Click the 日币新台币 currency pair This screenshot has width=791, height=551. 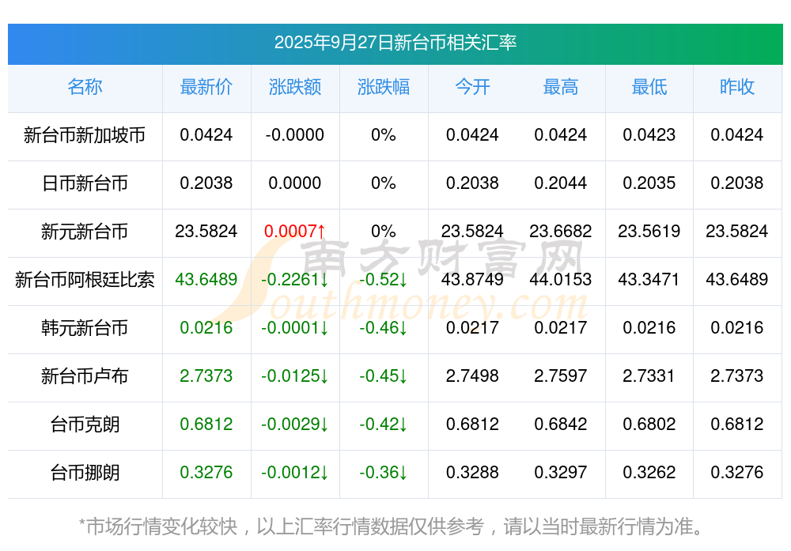pyautogui.click(x=85, y=183)
